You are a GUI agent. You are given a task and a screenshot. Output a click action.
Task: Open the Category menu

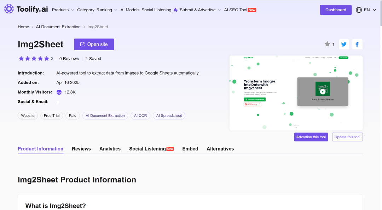[86, 10]
